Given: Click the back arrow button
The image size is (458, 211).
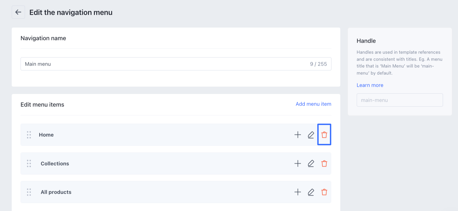Looking at the screenshot, I should [x=18, y=12].
